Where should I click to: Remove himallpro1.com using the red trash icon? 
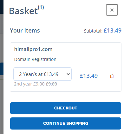tap(112, 76)
